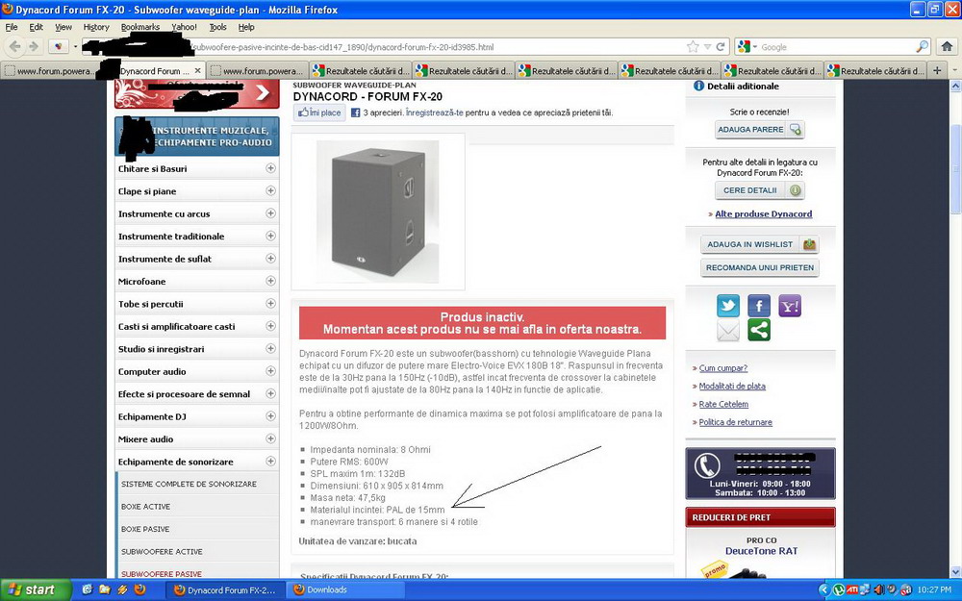Click the ADAUGA PARERE button
The image size is (962, 601).
pyautogui.click(x=760, y=130)
